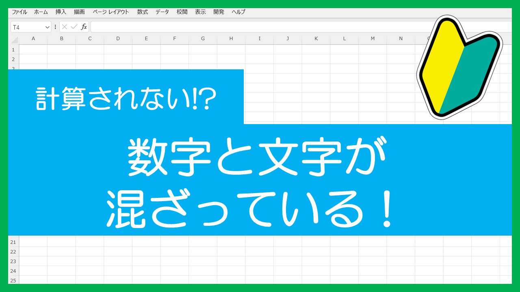Click the three-dot name box resize handle
This screenshot has height=292, width=520.
pos(55,27)
